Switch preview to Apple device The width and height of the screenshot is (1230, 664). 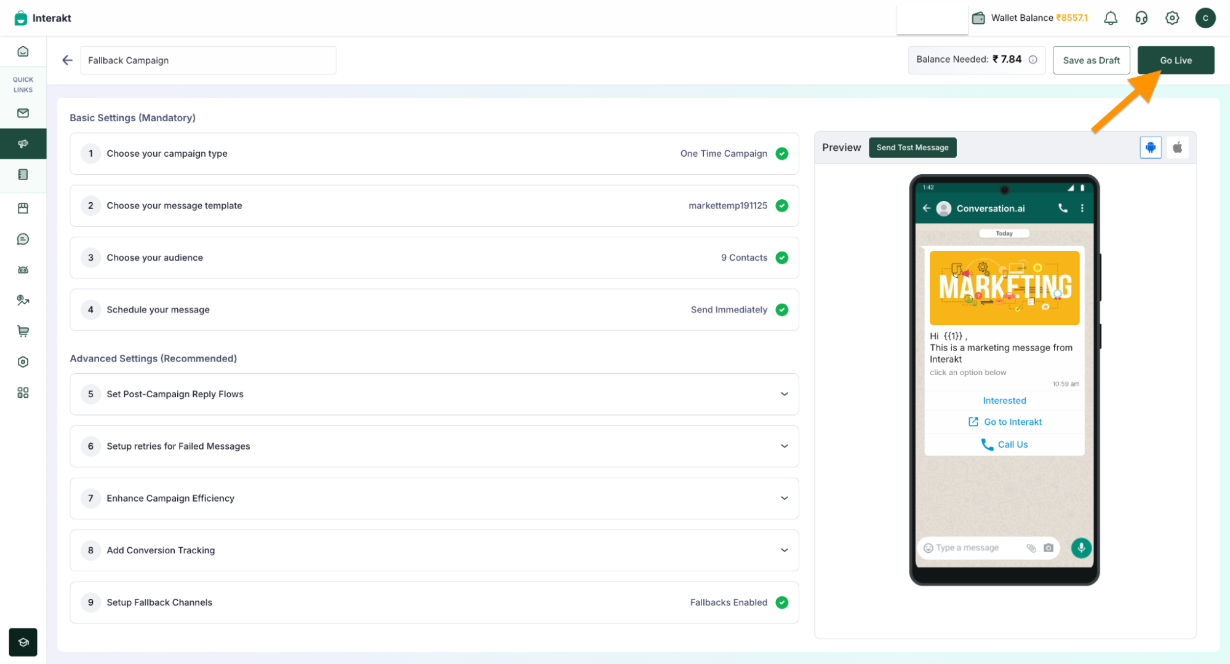click(x=1177, y=148)
